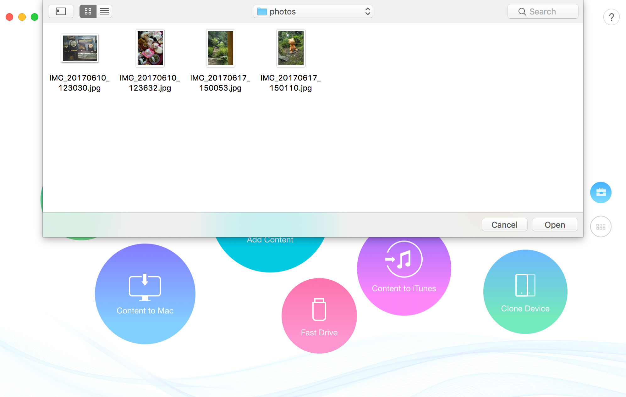Open the help question mark button
The image size is (626, 397).
pyautogui.click(x=612, y=17)
